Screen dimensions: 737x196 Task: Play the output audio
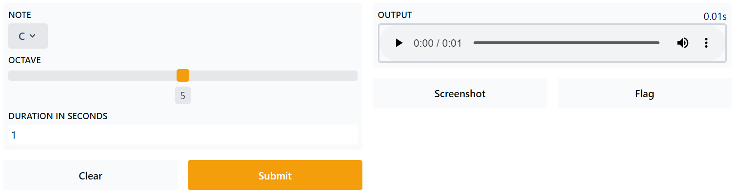(x=399, y=43)
